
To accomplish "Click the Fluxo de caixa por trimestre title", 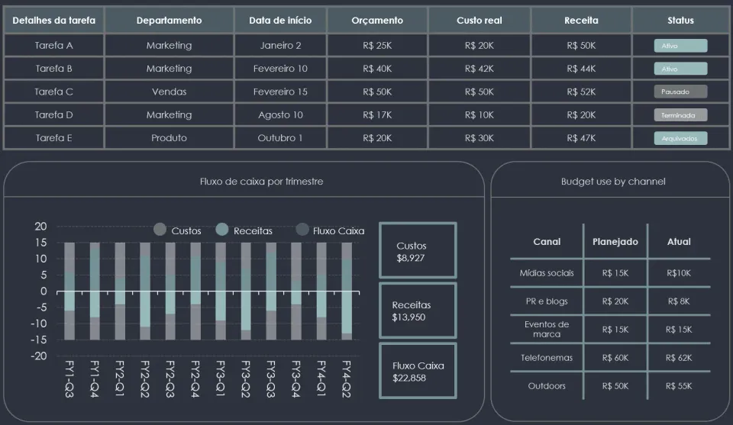I will (x=261, y=181).
